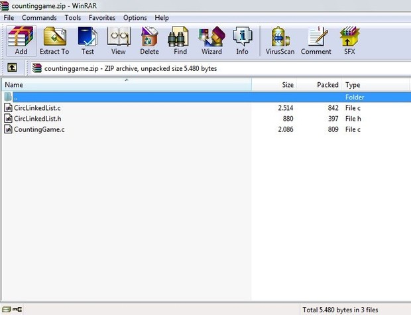This screenshot has height=315, width=411.
Task: Click size value 2.086
Action: click(x=286, y=129)
